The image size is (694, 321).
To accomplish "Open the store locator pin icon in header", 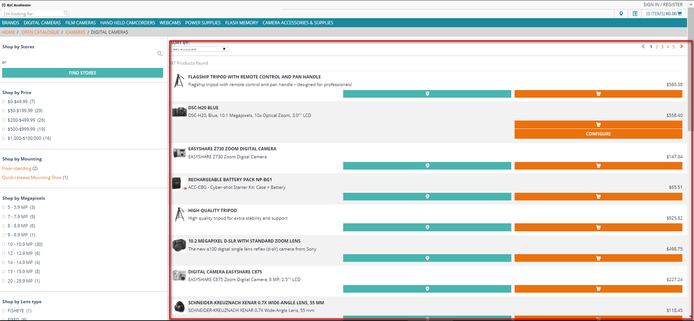I will pos(621,13).
